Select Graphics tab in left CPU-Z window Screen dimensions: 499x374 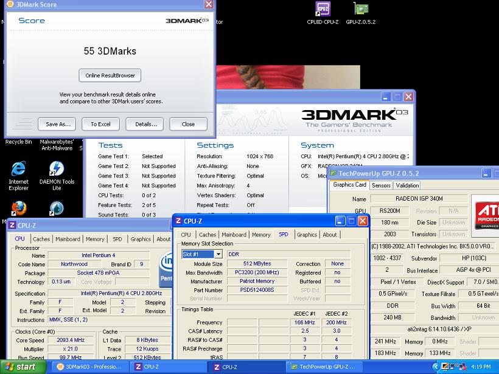[141, 239]
